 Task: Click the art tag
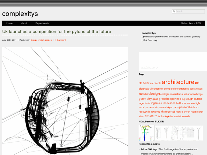(197, 83)
